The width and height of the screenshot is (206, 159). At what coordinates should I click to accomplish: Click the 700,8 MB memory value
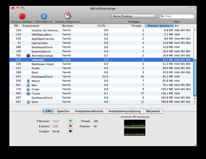click(x=167, y=102)
